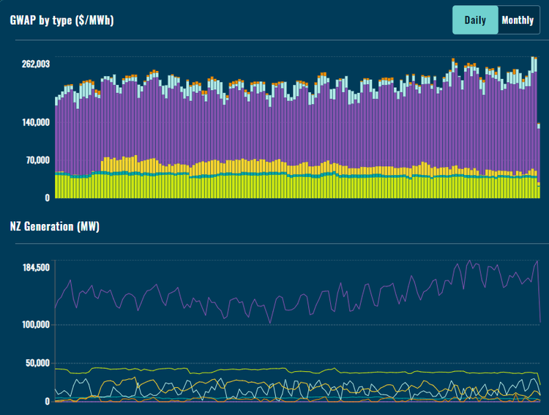Screen dimensions: 549x415
Task: Click the 100,000 axis label
Action: pos(35,325)
